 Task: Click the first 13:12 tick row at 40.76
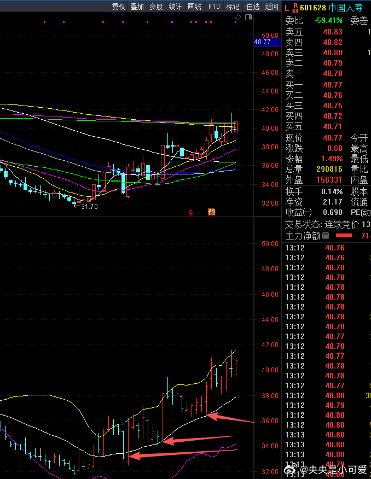coord(326,248)
